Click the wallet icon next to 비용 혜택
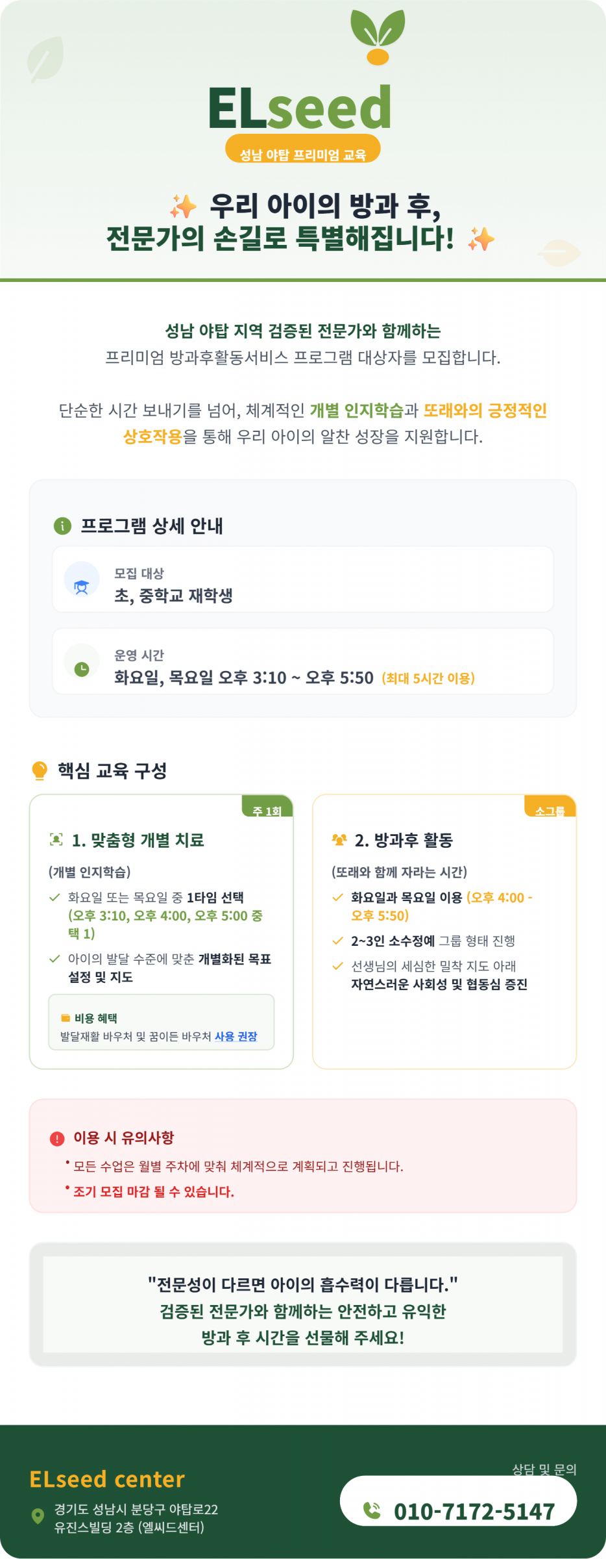Viewport: 606px width, 1559px height. 66,1018
